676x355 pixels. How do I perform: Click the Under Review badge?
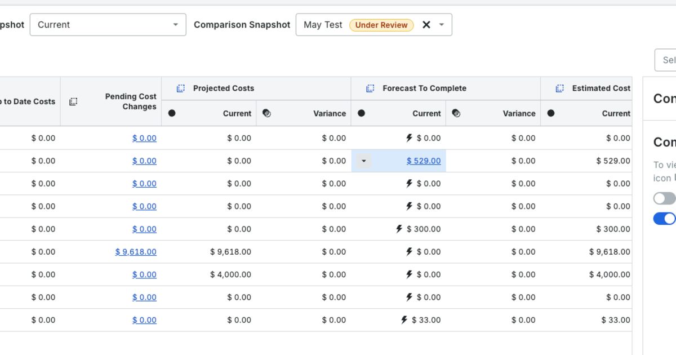tap(382, 25)
